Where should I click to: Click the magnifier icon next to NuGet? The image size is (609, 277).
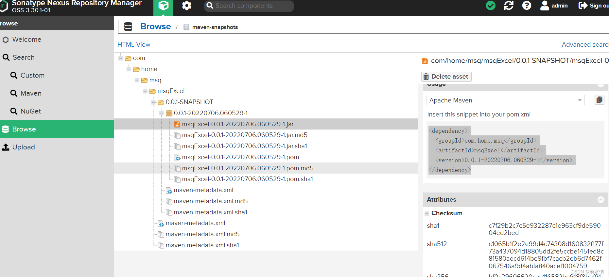click(14, 111)
